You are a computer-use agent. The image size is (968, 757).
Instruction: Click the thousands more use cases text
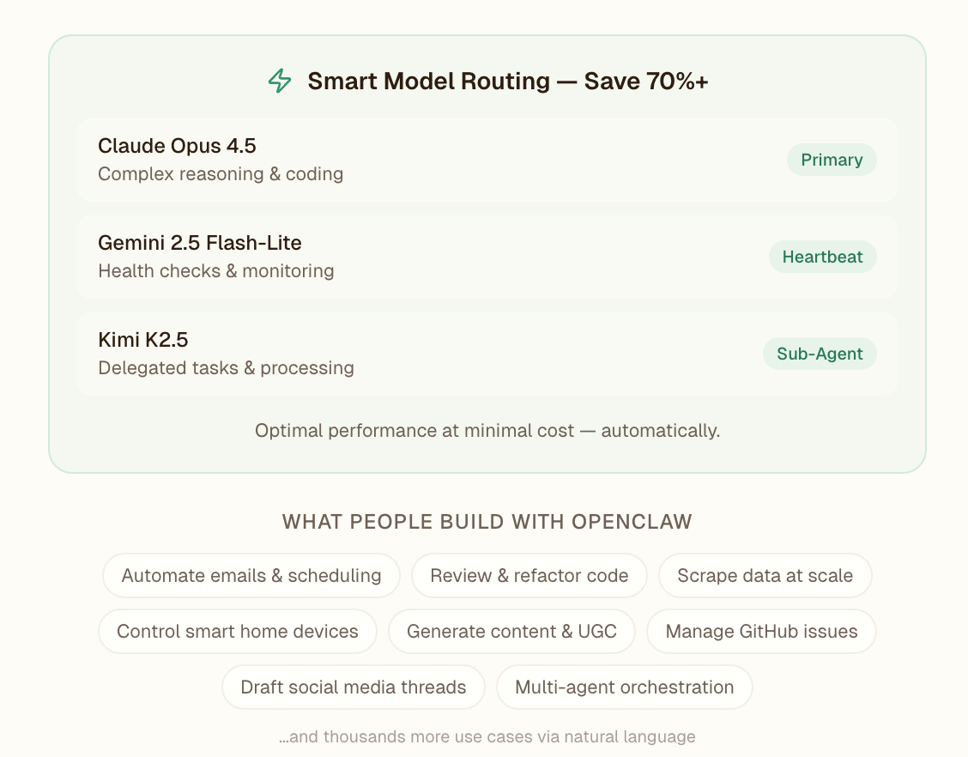coord(487,736)
